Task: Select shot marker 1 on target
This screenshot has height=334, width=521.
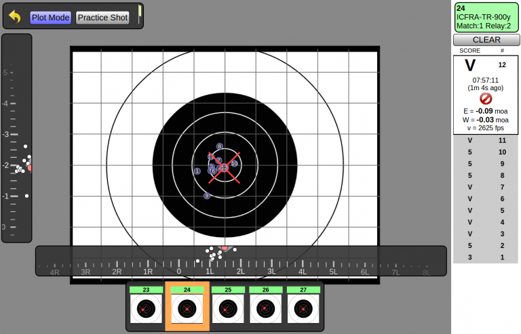Action: (197, 171)
